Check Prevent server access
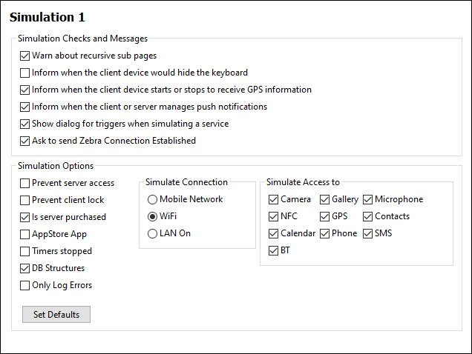The image size is (472, 354). pos(25,183)
